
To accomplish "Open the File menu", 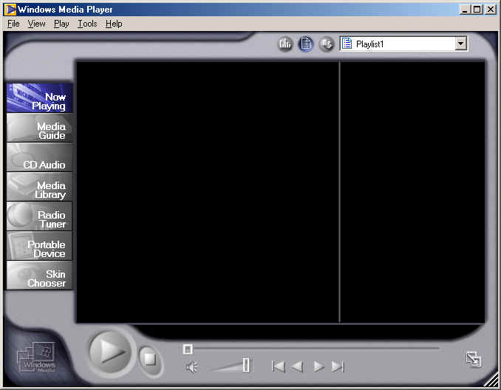I will (x=13, y=24).
